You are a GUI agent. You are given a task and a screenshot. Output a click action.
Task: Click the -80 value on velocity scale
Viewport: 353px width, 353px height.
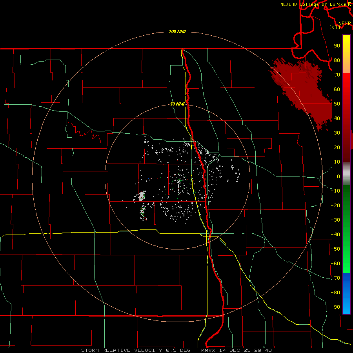[335, 293]
